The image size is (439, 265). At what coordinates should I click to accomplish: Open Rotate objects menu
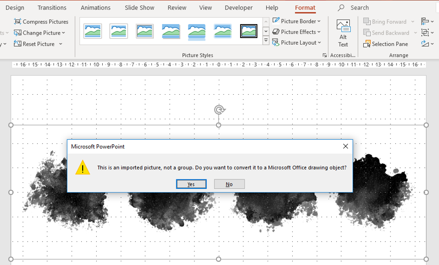pyautogui.click(x=427, y=44)
